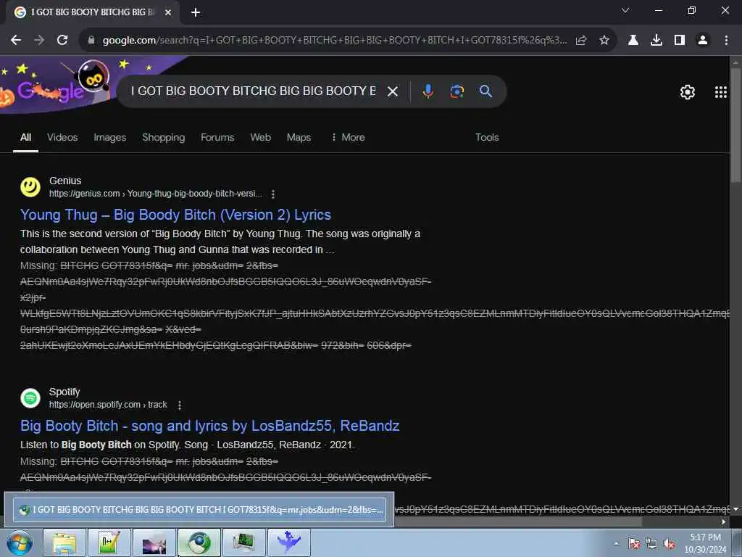Clear the search box with the X
The height and width of the screenshot is (557, 742).
pos(393,91)
